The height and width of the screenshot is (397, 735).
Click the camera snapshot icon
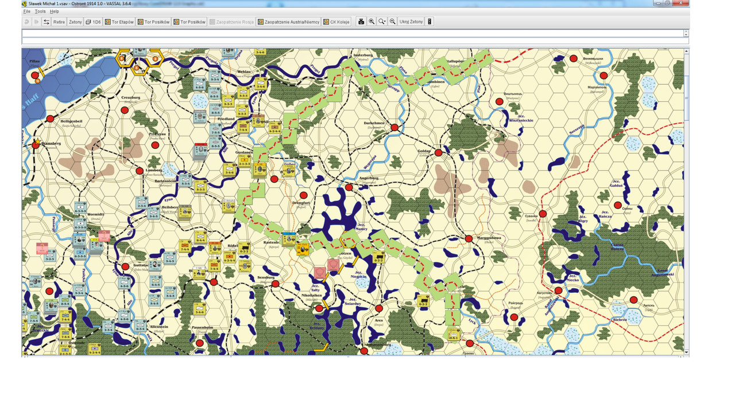coord(361,22)
